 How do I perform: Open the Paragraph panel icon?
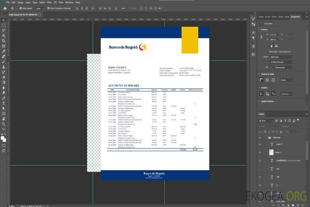point(253,38)
